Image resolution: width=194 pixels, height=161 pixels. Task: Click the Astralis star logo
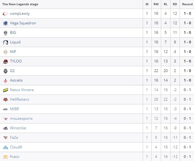pos(6,81)
